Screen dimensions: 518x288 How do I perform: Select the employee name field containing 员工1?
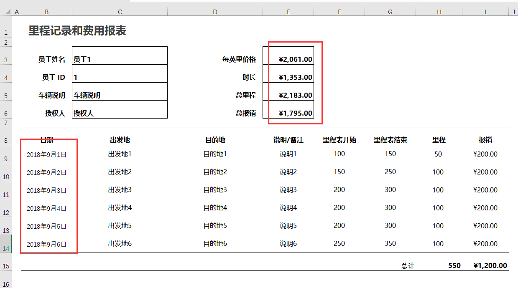120,56
